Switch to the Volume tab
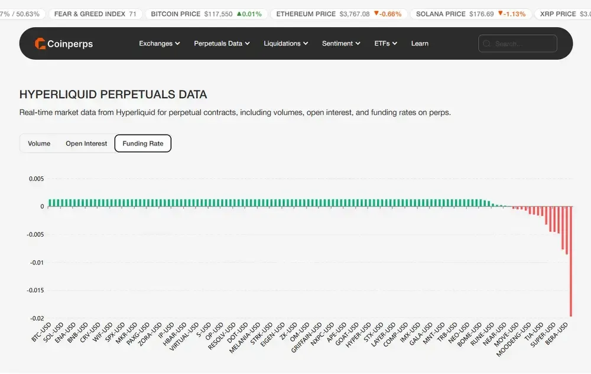The image size is (591, 374). [39, 143]
